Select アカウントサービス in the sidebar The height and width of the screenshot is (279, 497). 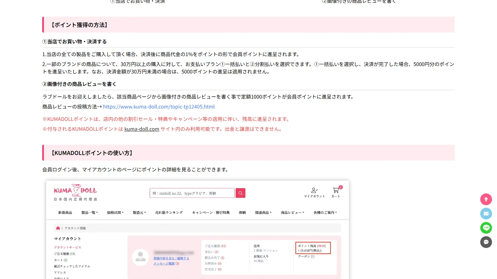(67, 247)
